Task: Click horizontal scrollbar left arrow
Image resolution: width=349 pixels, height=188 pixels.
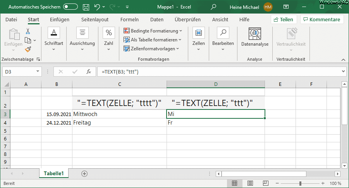Action: (218, 174)
